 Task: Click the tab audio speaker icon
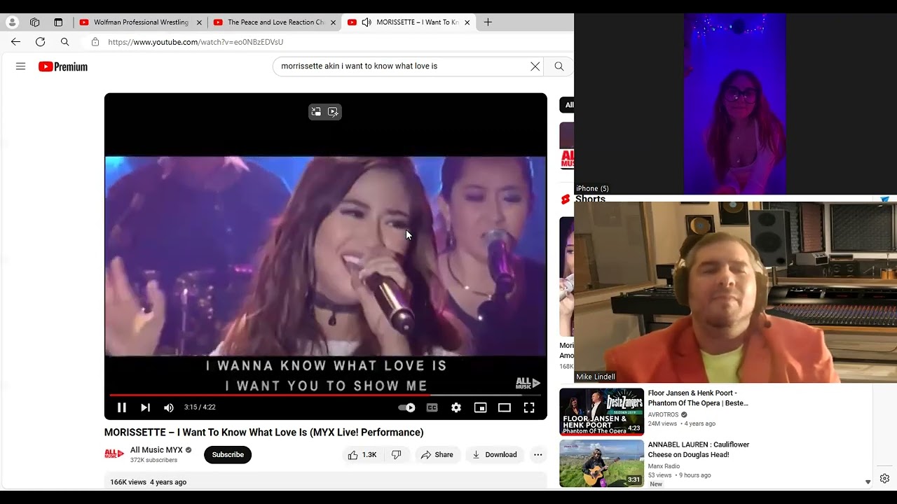point(367,22)
